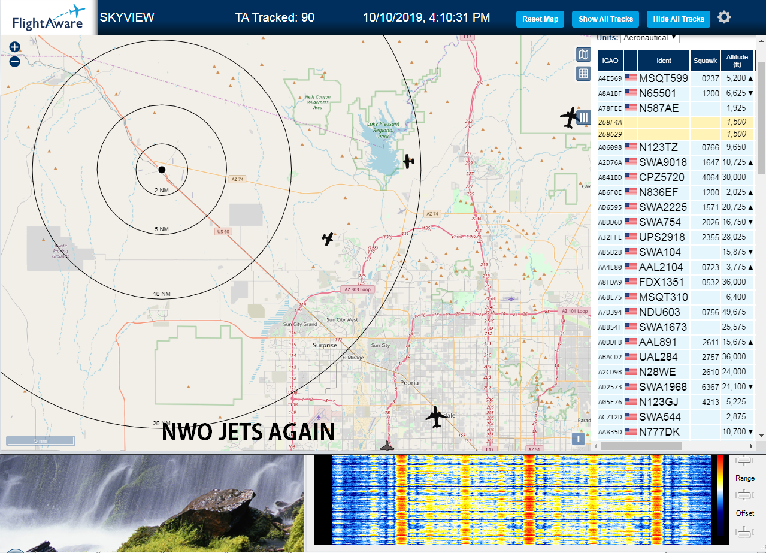Screen dimensions: 766x553
Task: Sort table by Squawk column header
Action: coord(705,61)
